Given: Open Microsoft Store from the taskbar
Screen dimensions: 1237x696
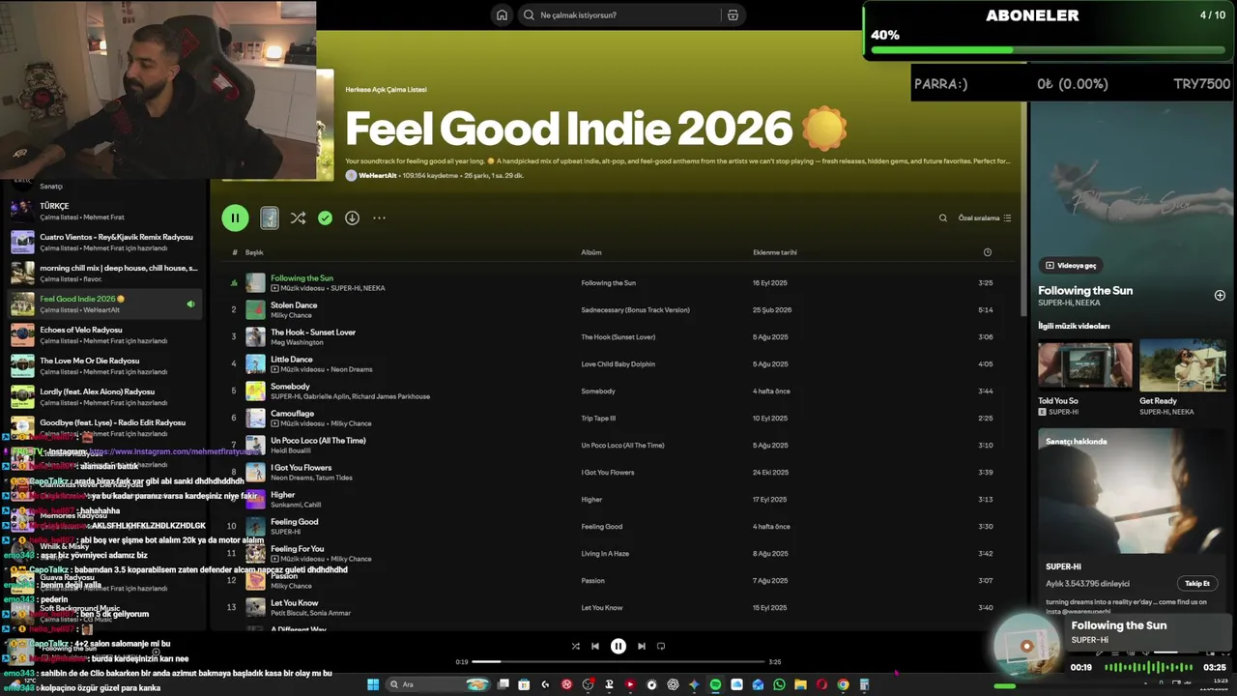Looking at the screenshot, I should (x=524, y=684).
